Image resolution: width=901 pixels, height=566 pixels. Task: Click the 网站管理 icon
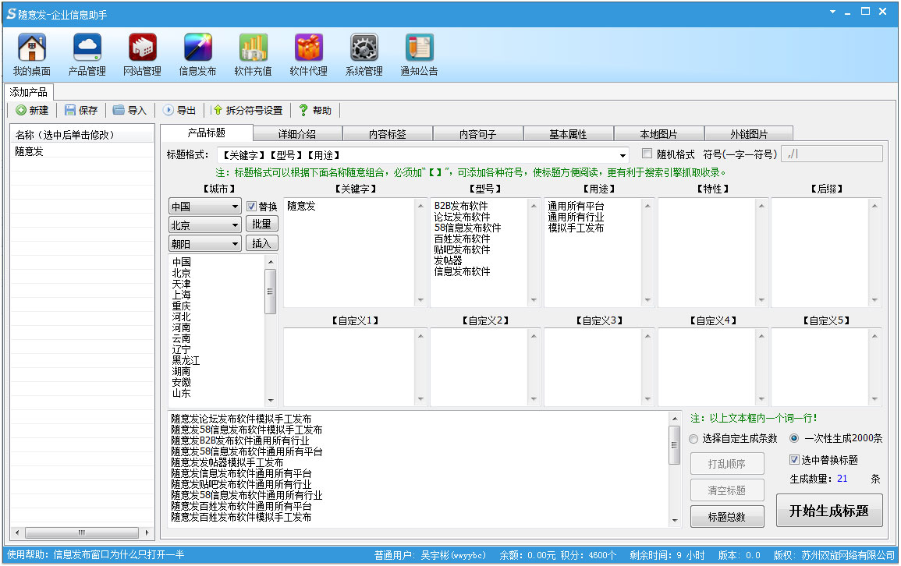(142, 49)
